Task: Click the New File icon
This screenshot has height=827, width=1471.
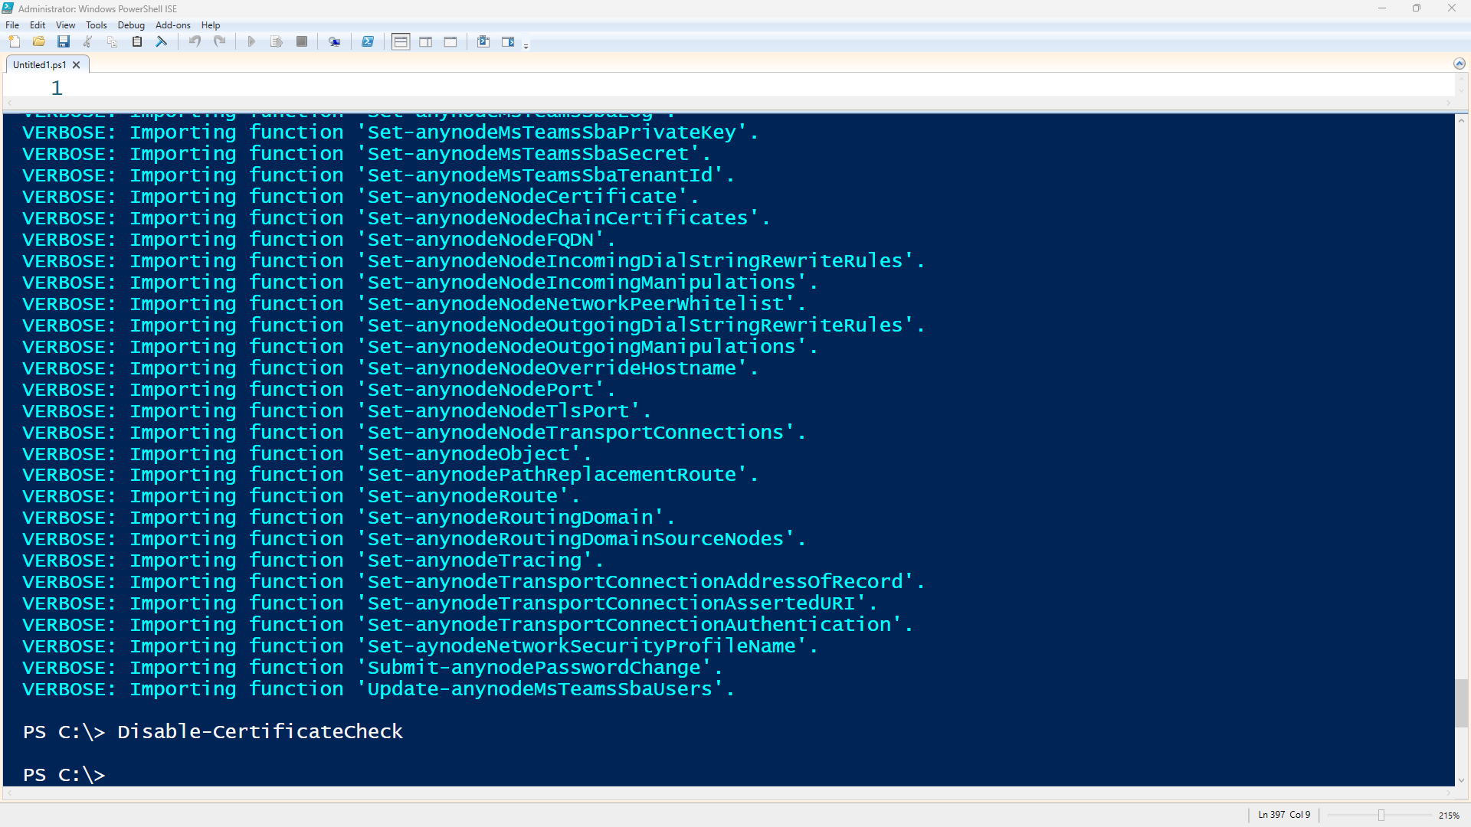Action: 15,41
